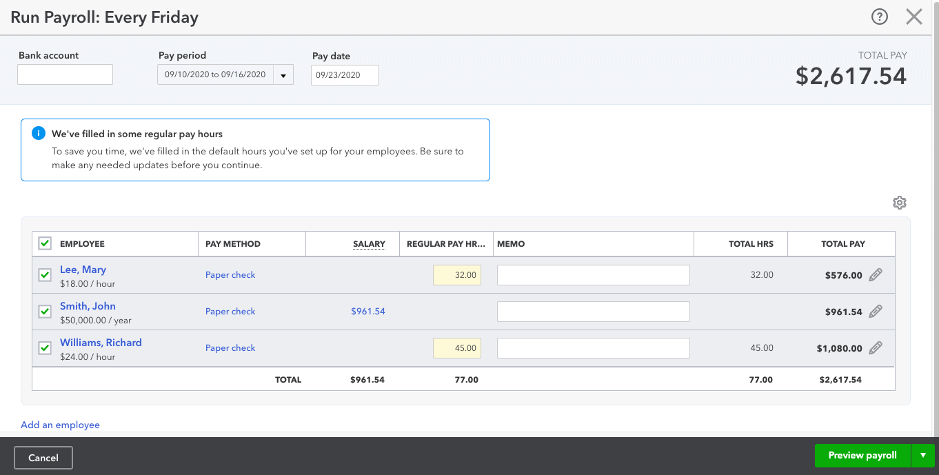Screen dimensions: 939x475
Task: Click the $50,000.00 / year rate text
Action: point(96,320)
